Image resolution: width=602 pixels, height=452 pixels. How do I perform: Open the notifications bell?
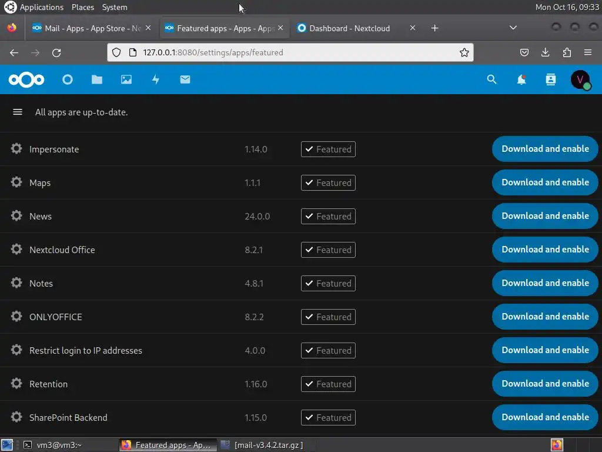click(x=521, y=79)
